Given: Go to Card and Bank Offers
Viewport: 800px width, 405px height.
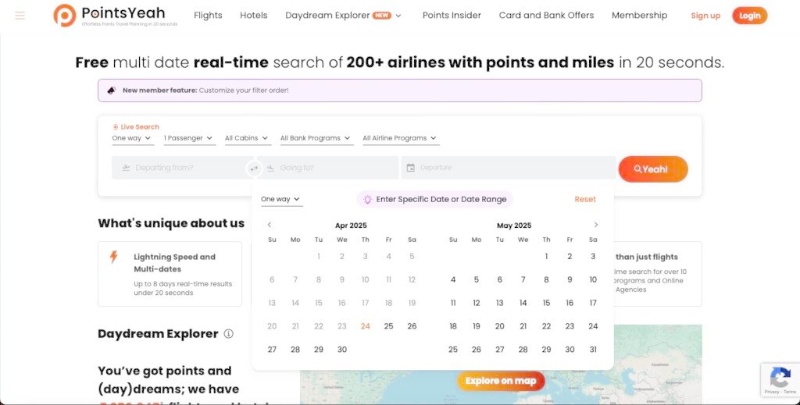Looking at the screenshot, I should [x=546, y=15].
